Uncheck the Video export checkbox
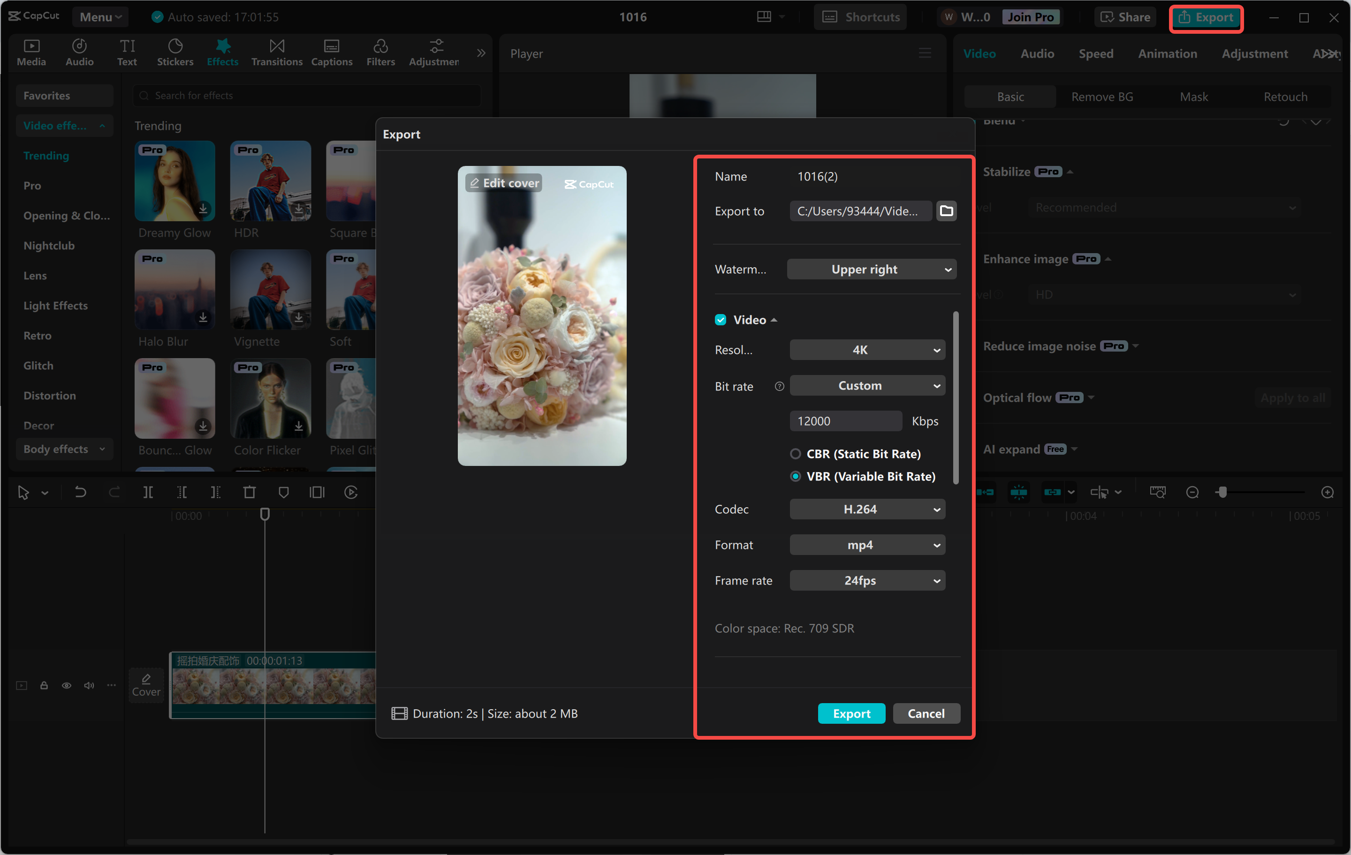 coord(721,320)
